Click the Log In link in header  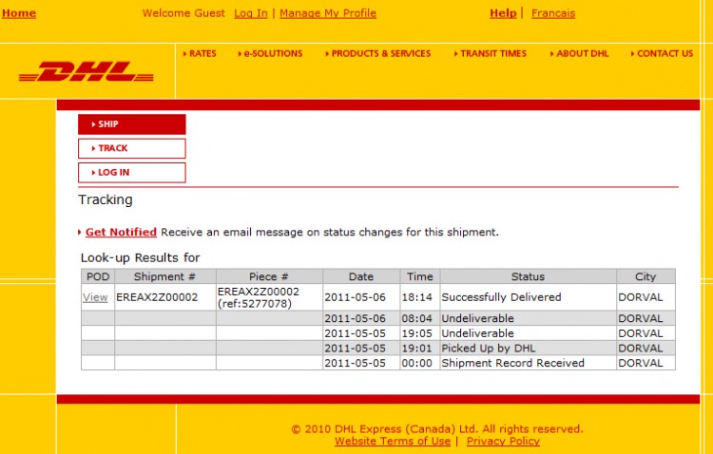[251, 13]
